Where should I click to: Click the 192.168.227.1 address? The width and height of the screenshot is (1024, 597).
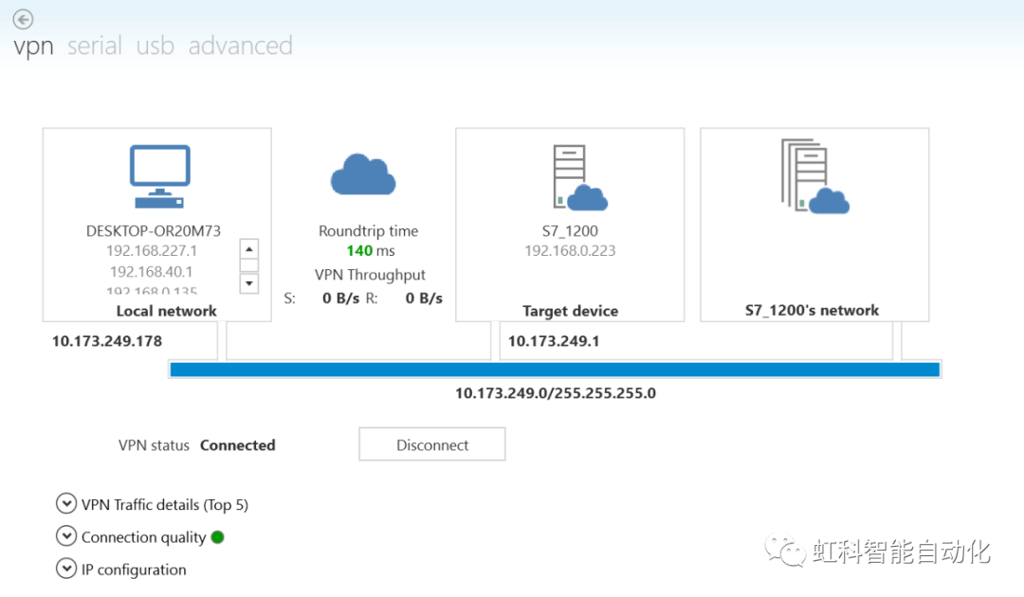[x=152, y=250]
